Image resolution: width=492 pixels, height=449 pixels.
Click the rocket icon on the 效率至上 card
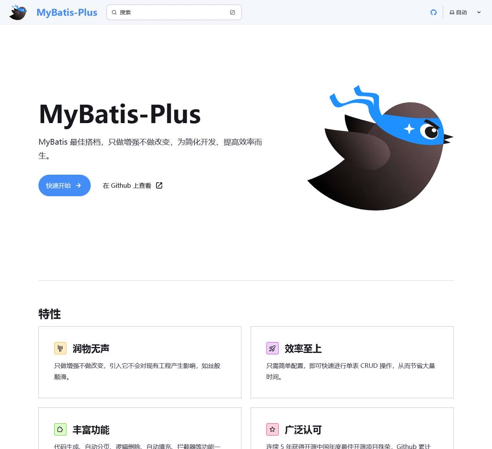point(273,348)
